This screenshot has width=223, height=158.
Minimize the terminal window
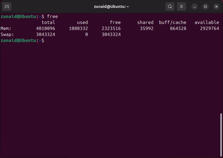tap(195, 7)
